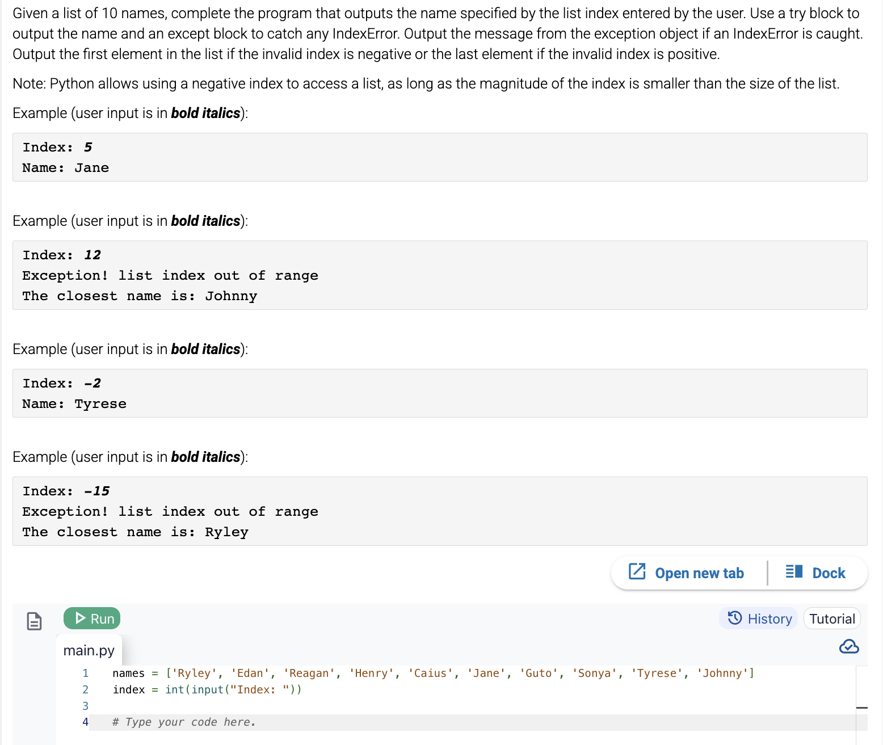Click the '# Type your code here.' line
This screenshot has width=883, height=745.
pyautogui.click(x=184, y=722)
